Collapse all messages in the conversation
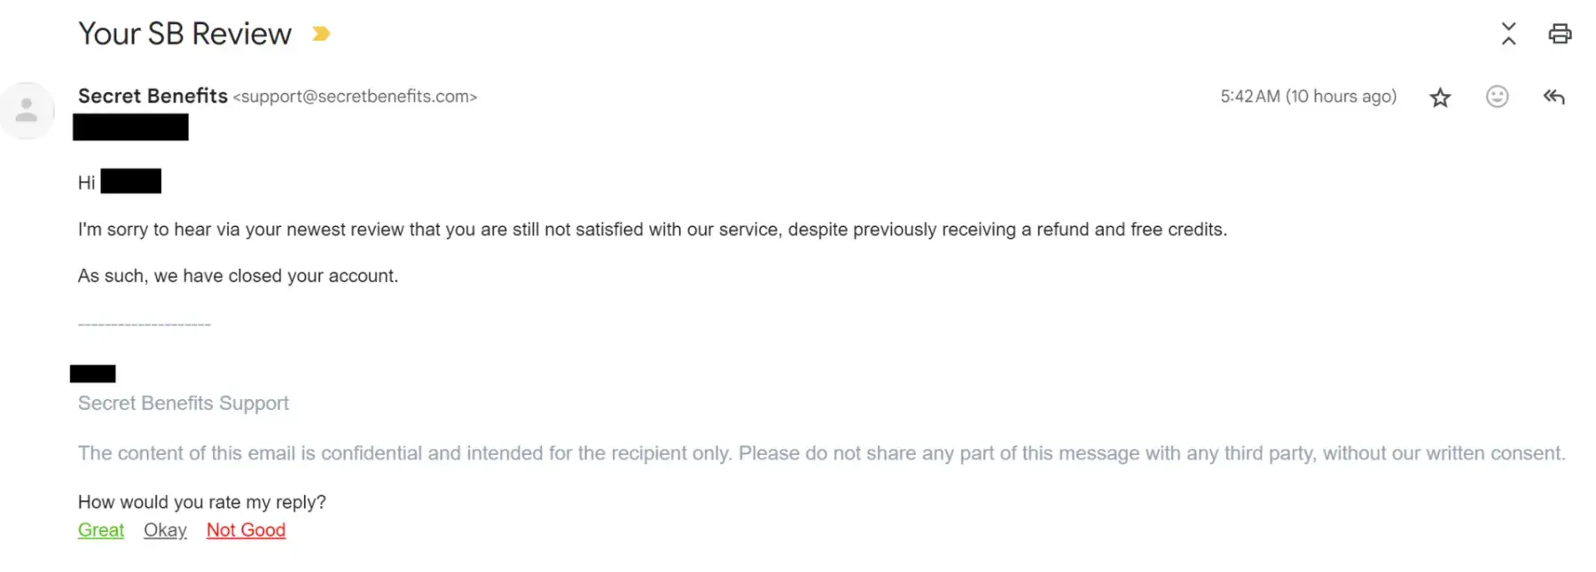Viewport: 1596px width, 572px height. (x=1508, y=34)
